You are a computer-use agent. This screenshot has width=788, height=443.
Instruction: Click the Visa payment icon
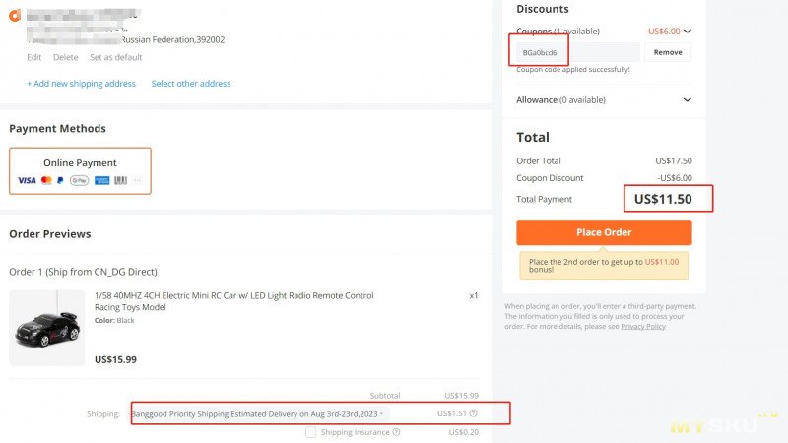[x=27, y=181]
